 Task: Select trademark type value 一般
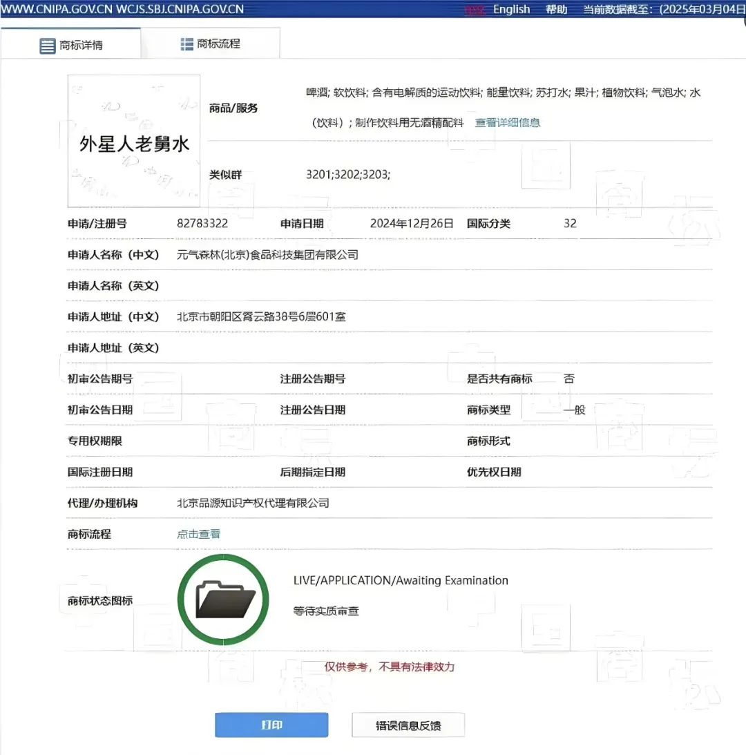(575, 410)
